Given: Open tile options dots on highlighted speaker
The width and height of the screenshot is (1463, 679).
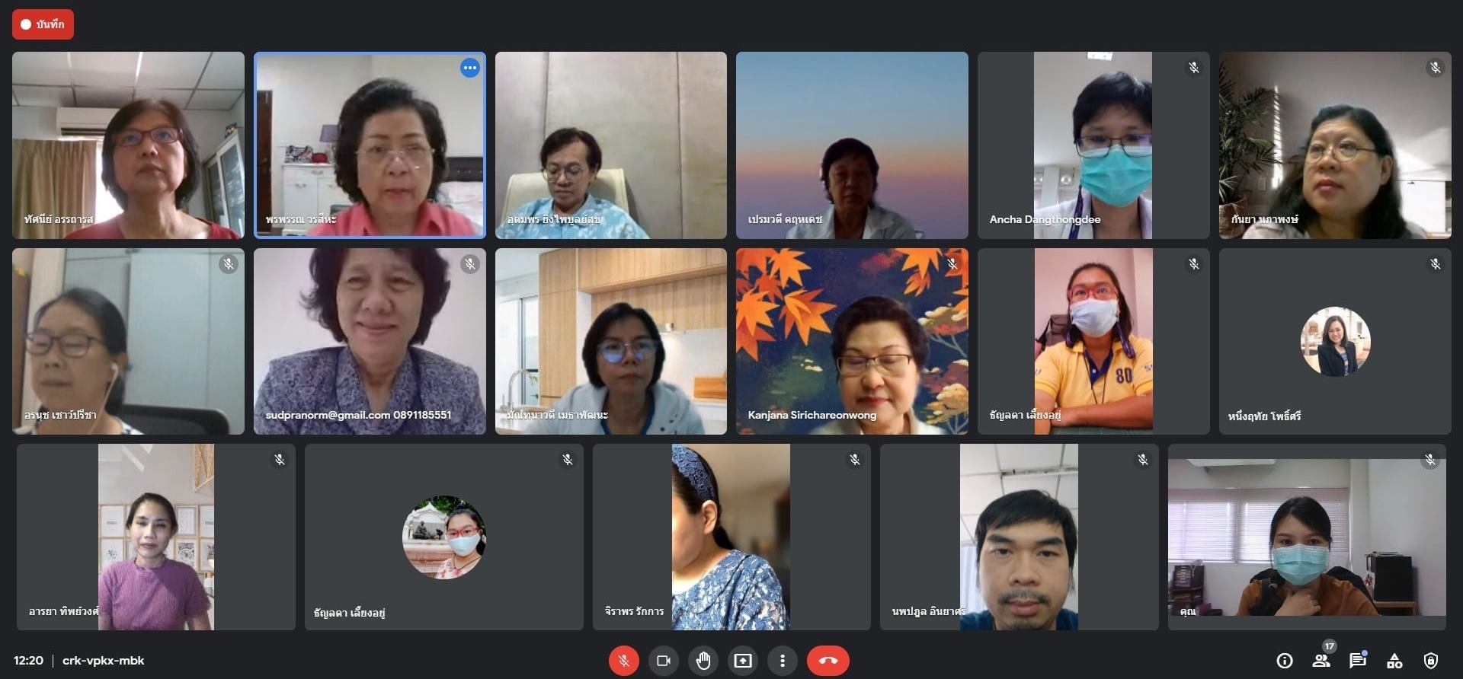Looking at the screenshot, I should point(470,68).
